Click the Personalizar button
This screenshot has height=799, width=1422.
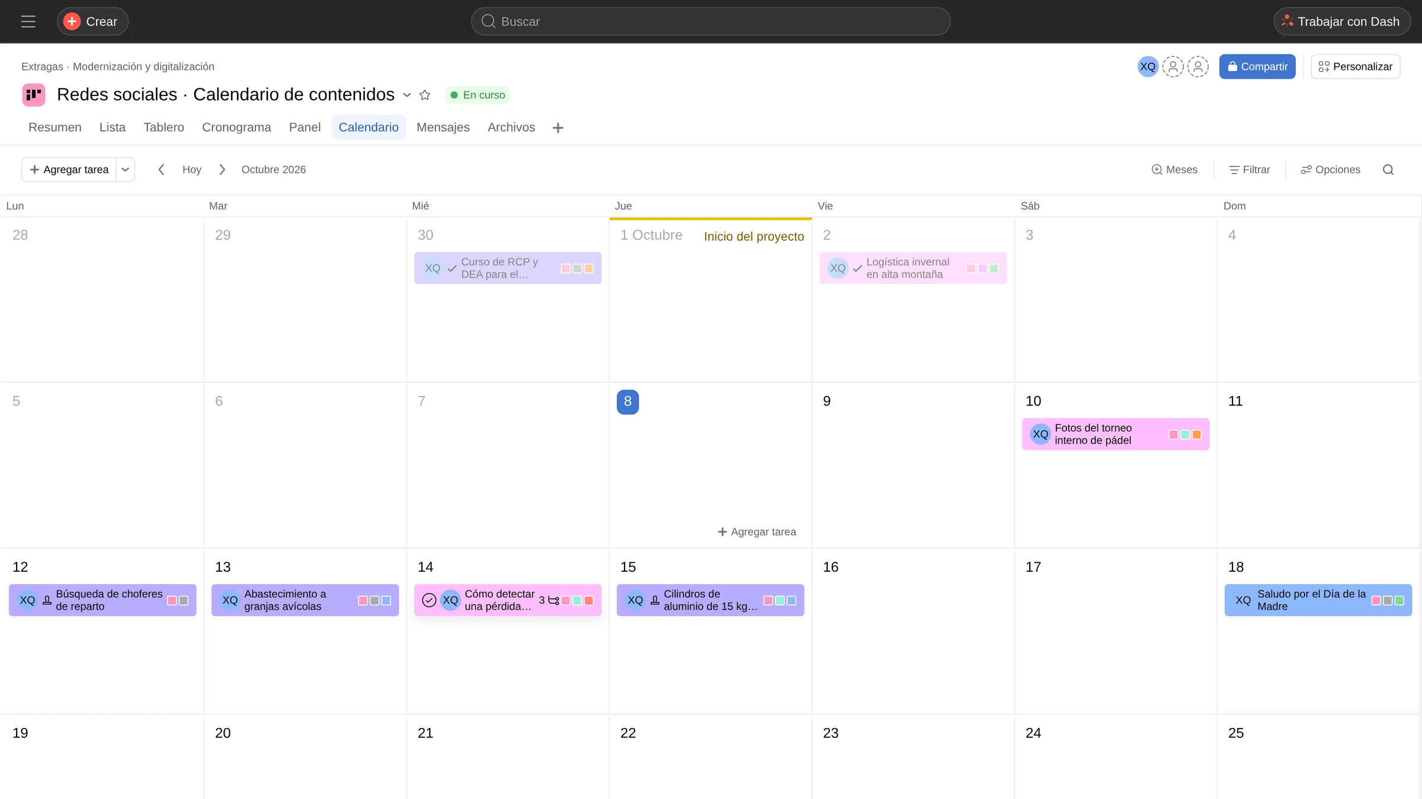click(1355, 67)
